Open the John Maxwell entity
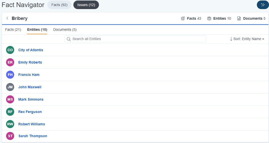This screenshot has height=143, width=269. (30, 87)
